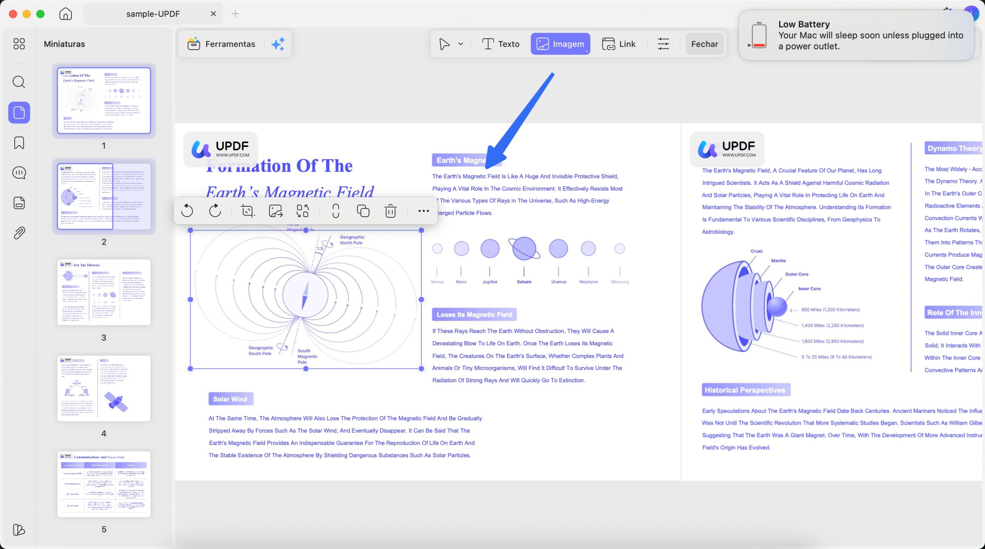The height and width of the screenshot is (549, 985).
Task: Open page 1 thumbnail
Action: tap(104, 100)
